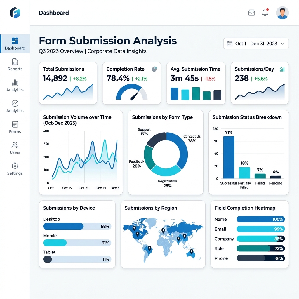Click the map pin over South America
This screenshot has width=299, height=299.
149,248
